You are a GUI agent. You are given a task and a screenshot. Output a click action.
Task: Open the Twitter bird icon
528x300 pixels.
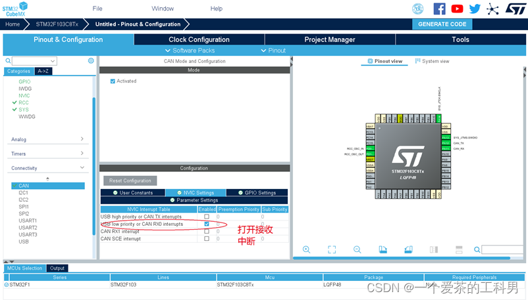click(475, 9)
